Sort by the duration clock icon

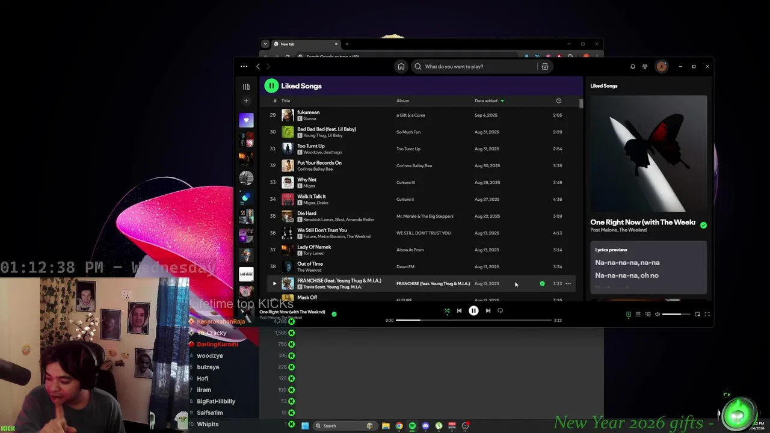[x=558, y=101]
